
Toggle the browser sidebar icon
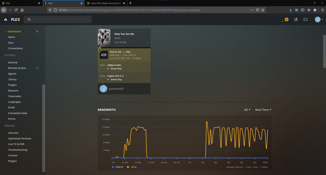(x=303, y=10)
